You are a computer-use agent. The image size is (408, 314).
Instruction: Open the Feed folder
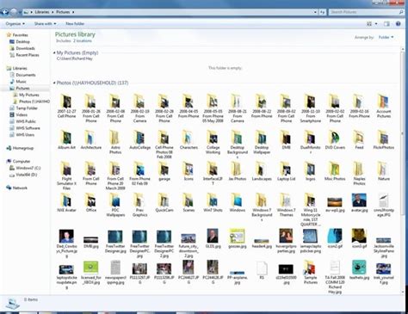(x=359, y=140)
